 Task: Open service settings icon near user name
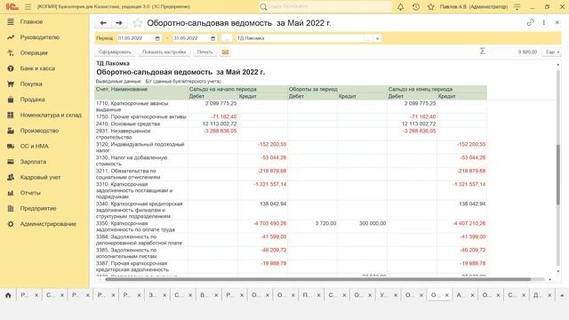[517, 7]
